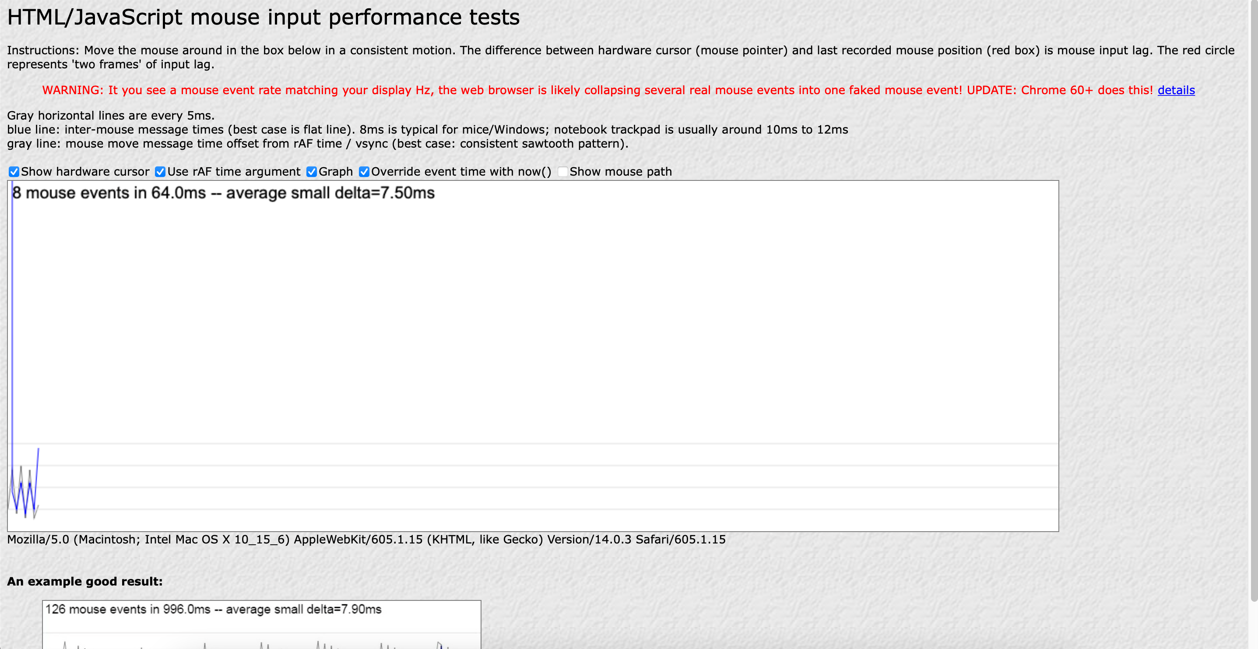Click the 'Gray horizontal lines are every 5ms' text
Viewport: 1258px width, 649px height.
tap(110, 116)
